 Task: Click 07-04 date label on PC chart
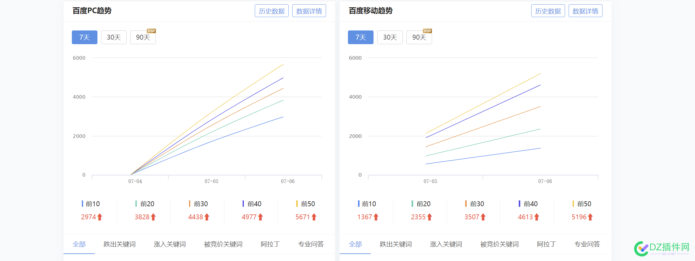click(135, 181)
